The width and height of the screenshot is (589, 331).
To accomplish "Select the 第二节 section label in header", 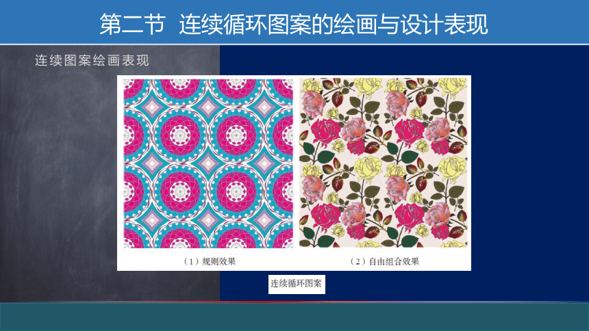I will (133, 24).
